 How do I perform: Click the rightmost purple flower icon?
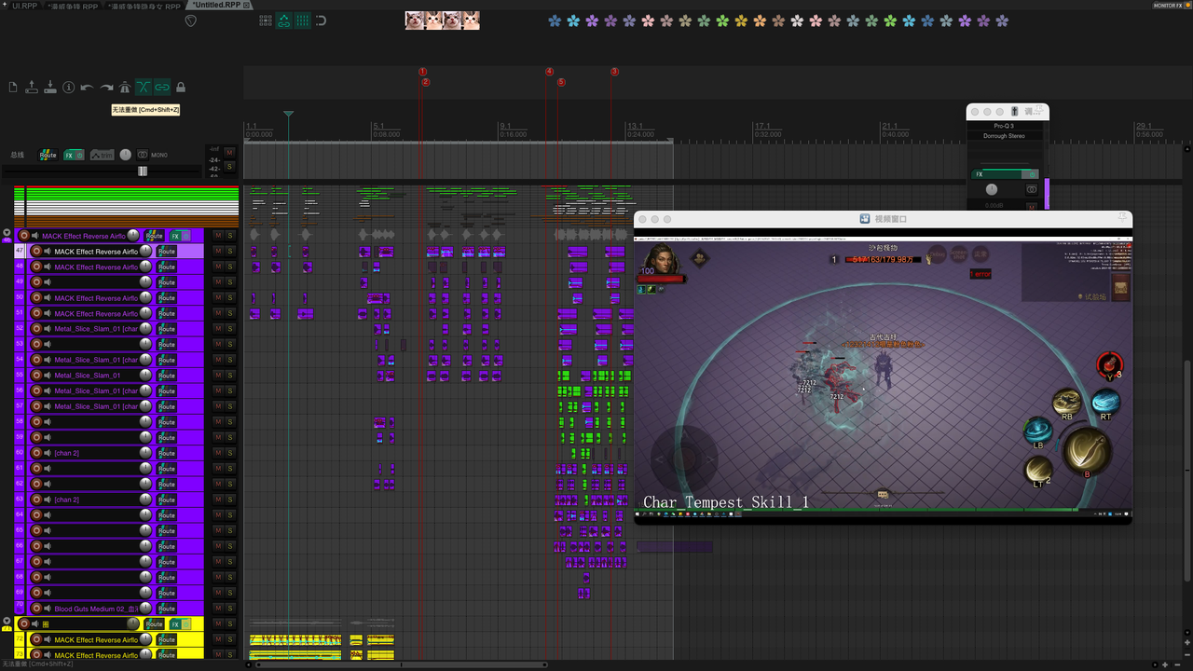click(x=1003, y=21)
